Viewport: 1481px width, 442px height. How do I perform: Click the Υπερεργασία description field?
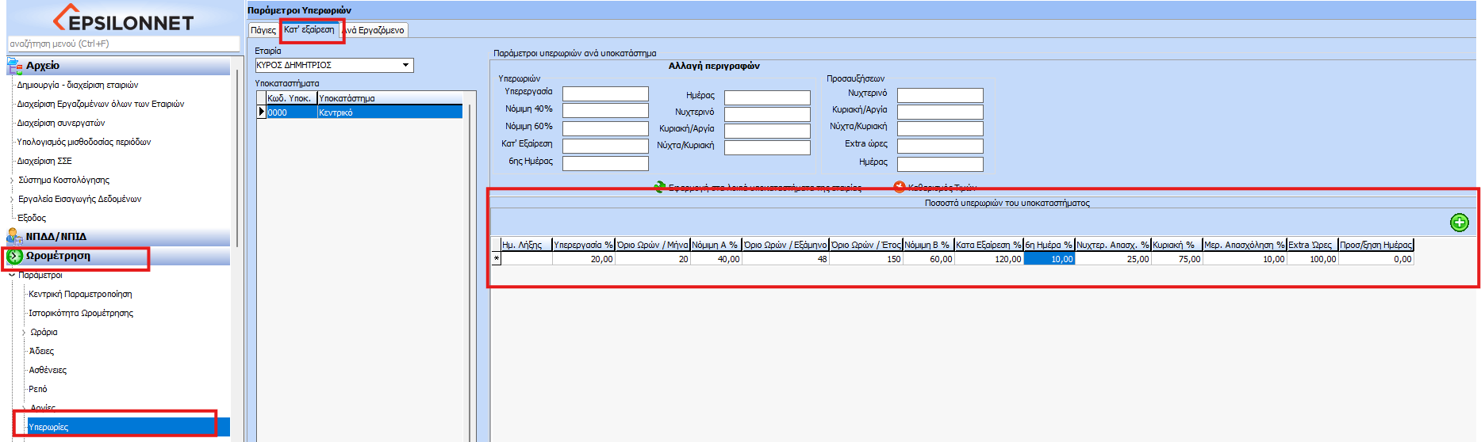pyautogui.click(x=605, y=93)
